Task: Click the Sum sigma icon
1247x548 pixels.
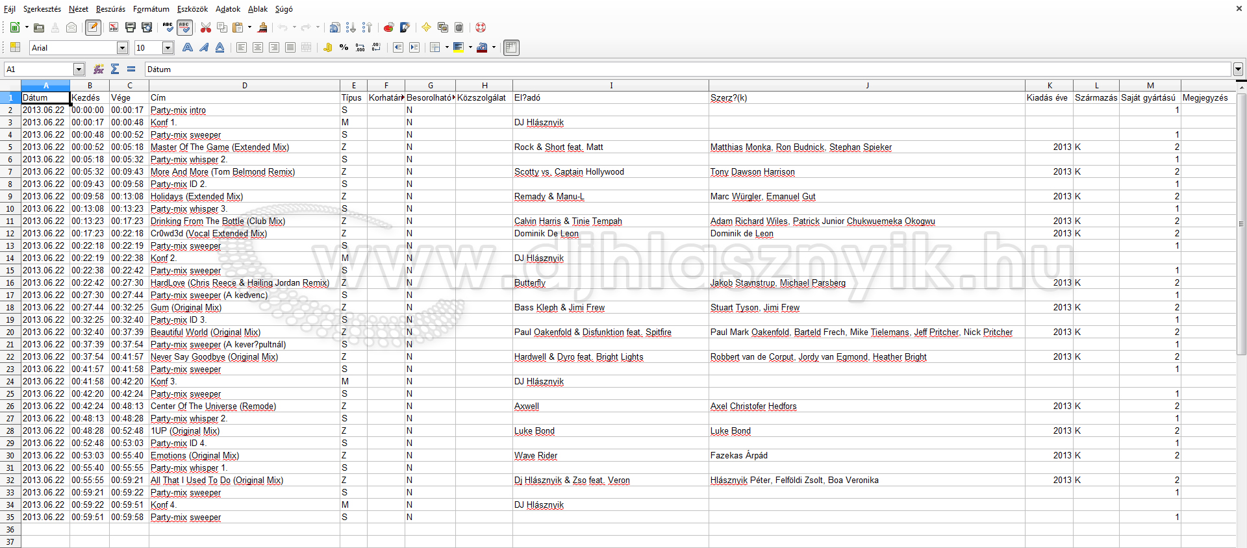Action: coord(115,69)
